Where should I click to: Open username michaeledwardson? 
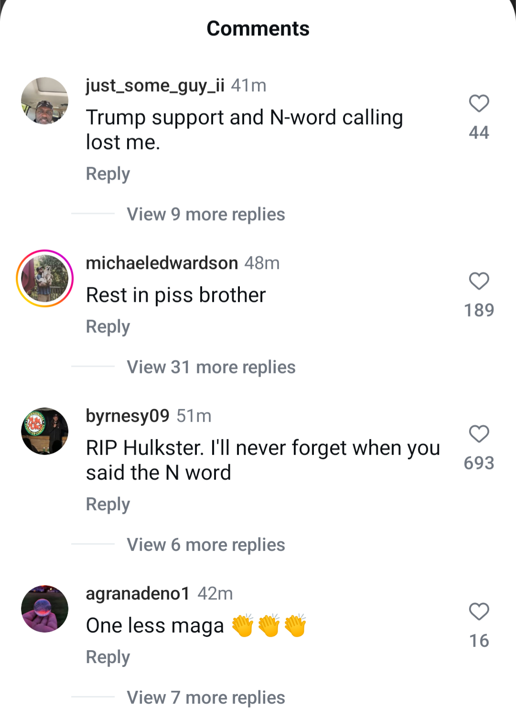[162, 263]
